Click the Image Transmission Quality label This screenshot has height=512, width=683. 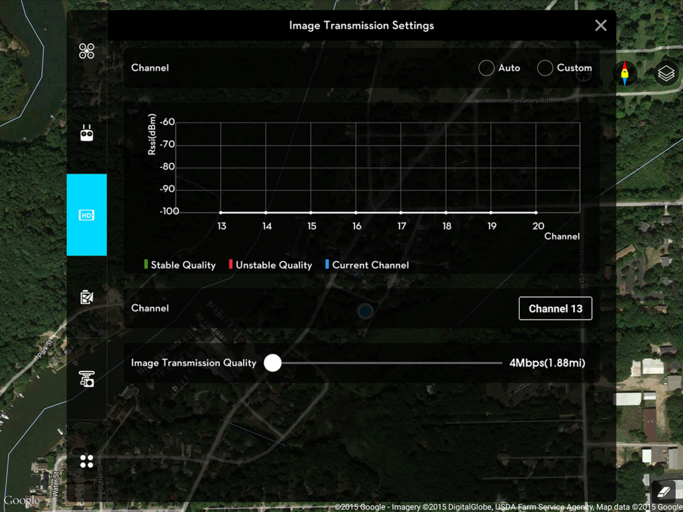pos(194,363)
